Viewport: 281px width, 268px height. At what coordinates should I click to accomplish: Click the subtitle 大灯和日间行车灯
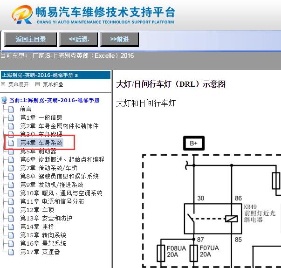coord(146,103)
